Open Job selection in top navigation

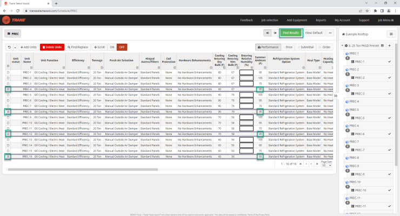tap(270, 20)
